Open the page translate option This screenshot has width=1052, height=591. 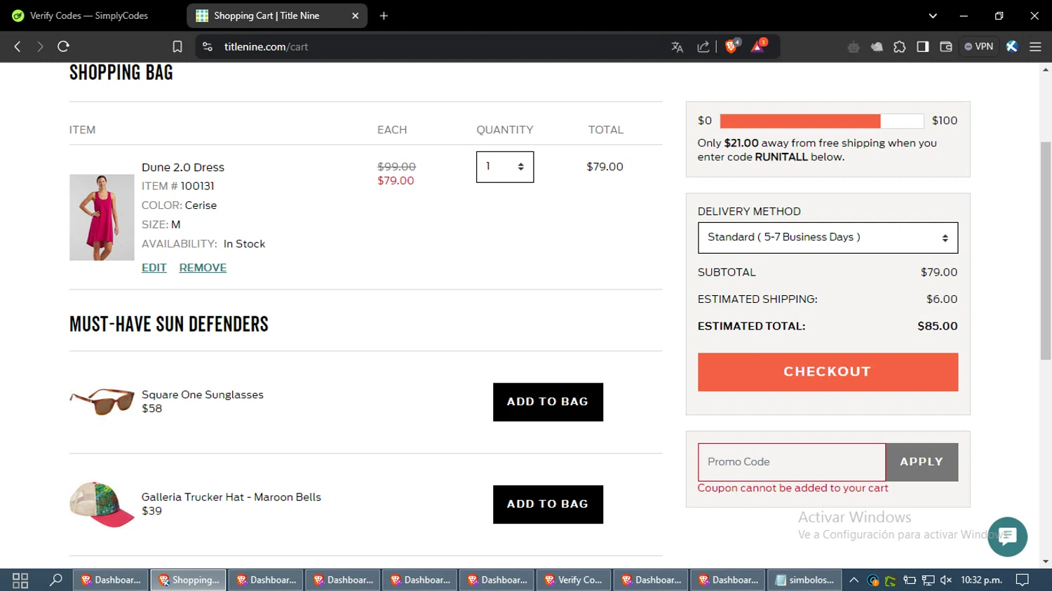click(x=677, y=47)
